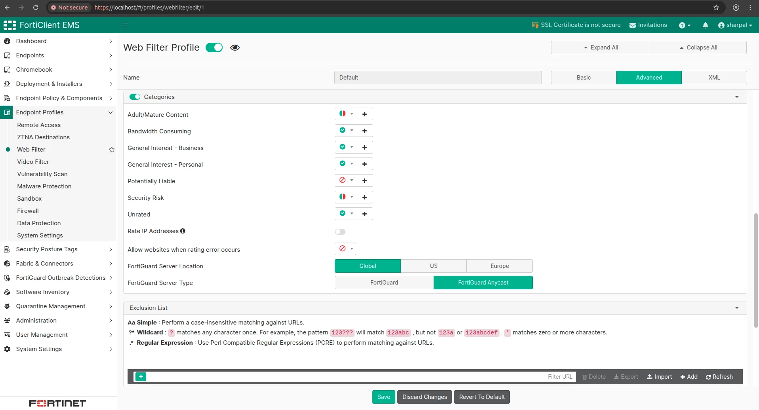Collapse the Categories section chevron
This screenshot has height=410, width=759.
tap(737, 97)
